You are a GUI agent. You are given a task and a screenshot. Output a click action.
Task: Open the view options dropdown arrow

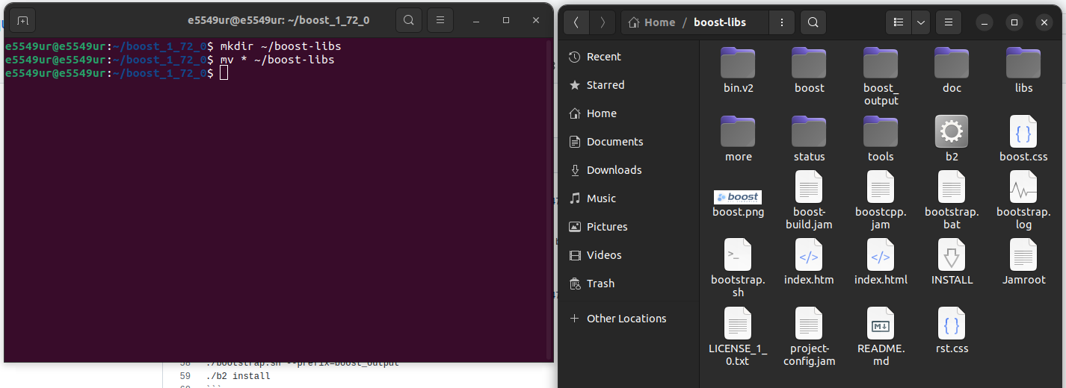tap(921, 22)
